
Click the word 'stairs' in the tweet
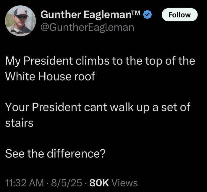click(19, 123)
